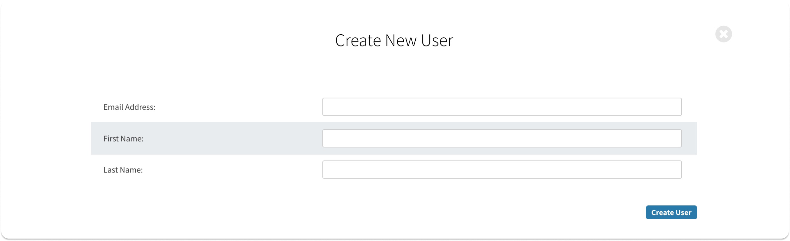Click the "Last Name:" label

click(x=123, y=170)
